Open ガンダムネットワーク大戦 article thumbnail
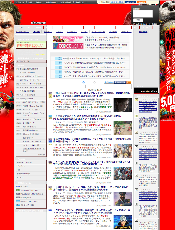This screenshot has width=175, height=230. 123,222
